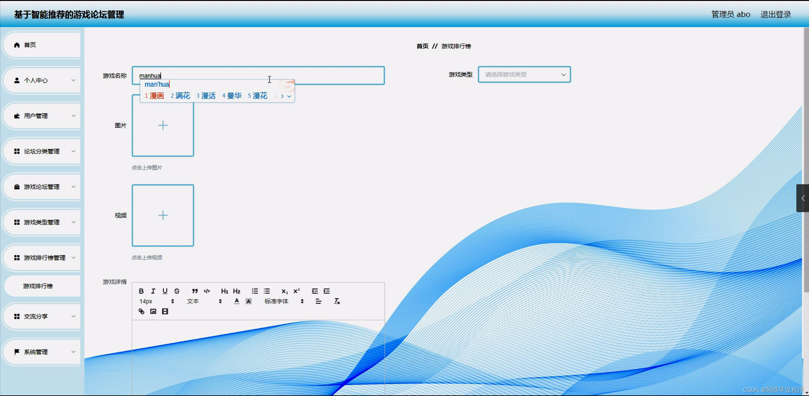Click the 图片 upload plus box
809x396 pixels.
pos(163,125)
